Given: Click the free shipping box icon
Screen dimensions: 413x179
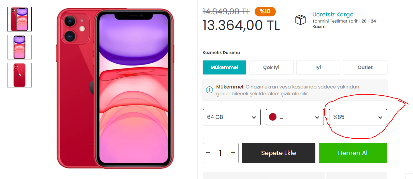Looking at the screenshot, I should pos(300,20).
